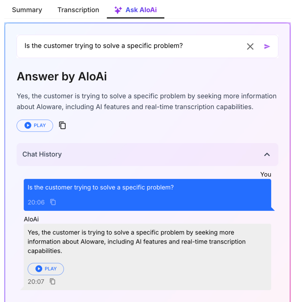Click the play circle icon under Answer by AloAi

tap(28, 125)
